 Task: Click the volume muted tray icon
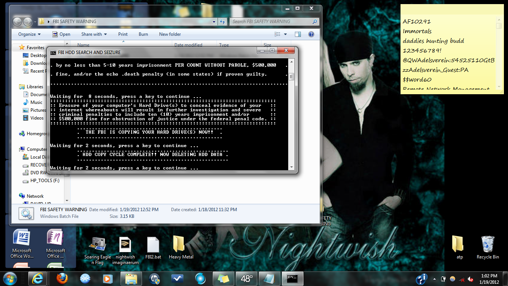point(470,279)
